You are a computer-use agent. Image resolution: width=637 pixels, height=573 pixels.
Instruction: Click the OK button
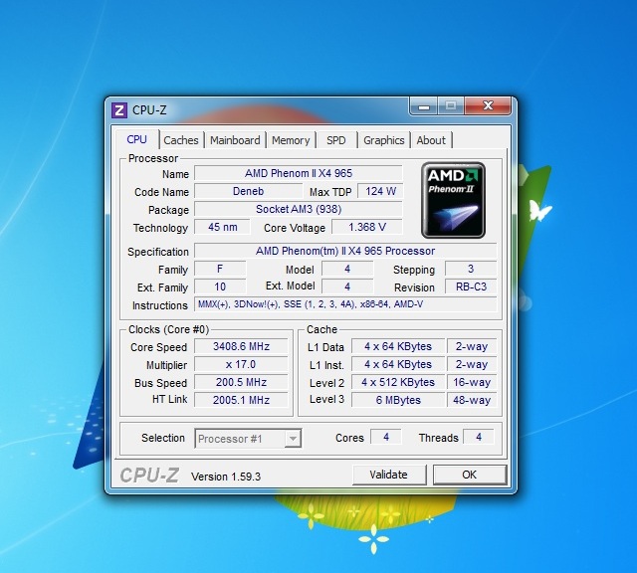point(470,475)
